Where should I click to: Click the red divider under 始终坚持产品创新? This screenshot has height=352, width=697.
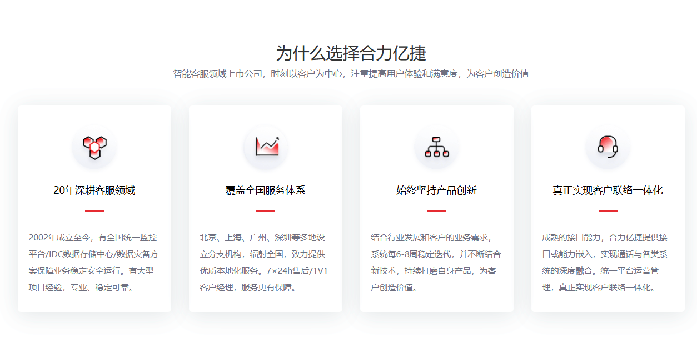coord(436,211)
